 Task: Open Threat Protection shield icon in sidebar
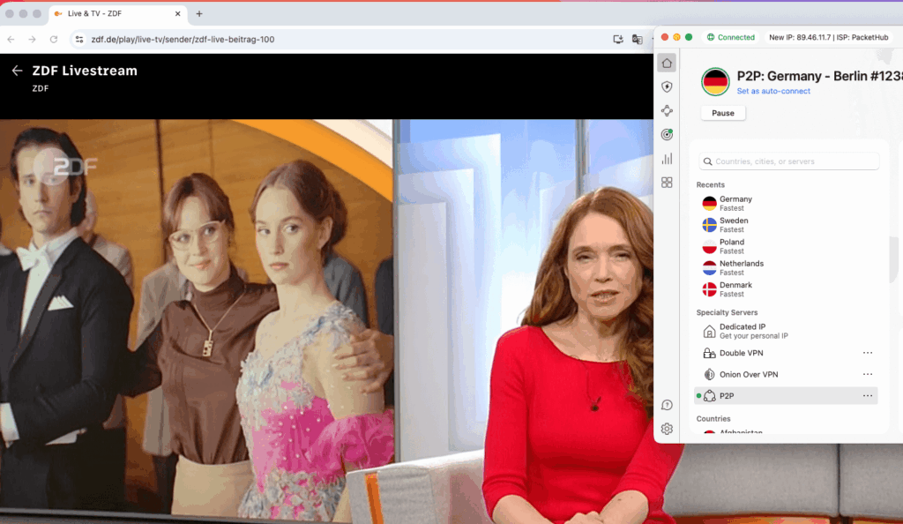click(x=667, y=86)
